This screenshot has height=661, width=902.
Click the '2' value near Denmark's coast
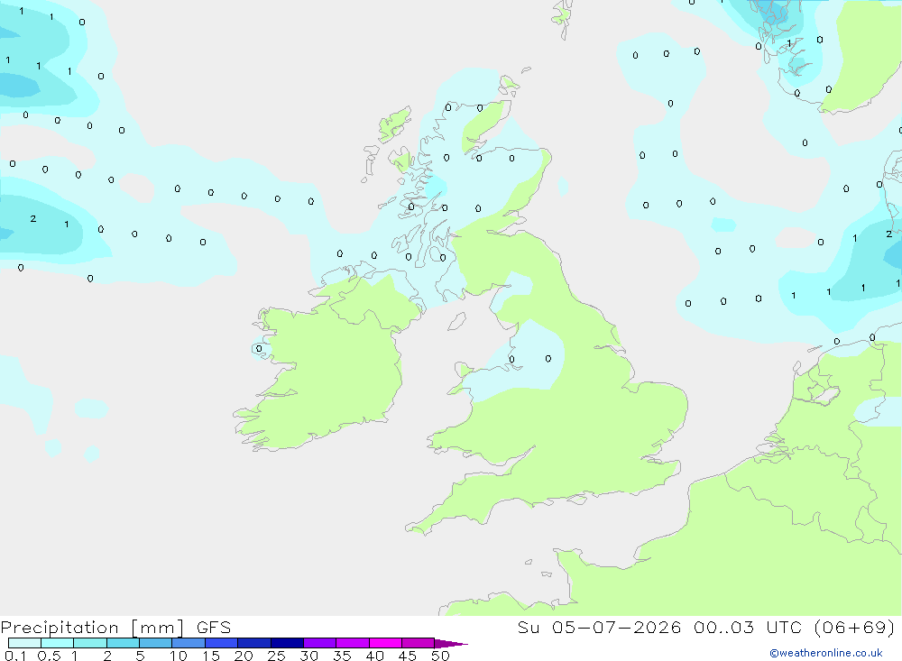(x=888, y=234)
